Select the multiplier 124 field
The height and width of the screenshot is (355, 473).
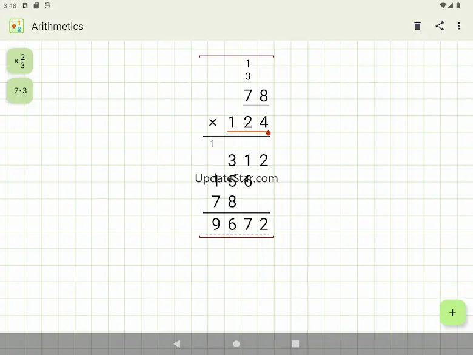coord(248,122)
